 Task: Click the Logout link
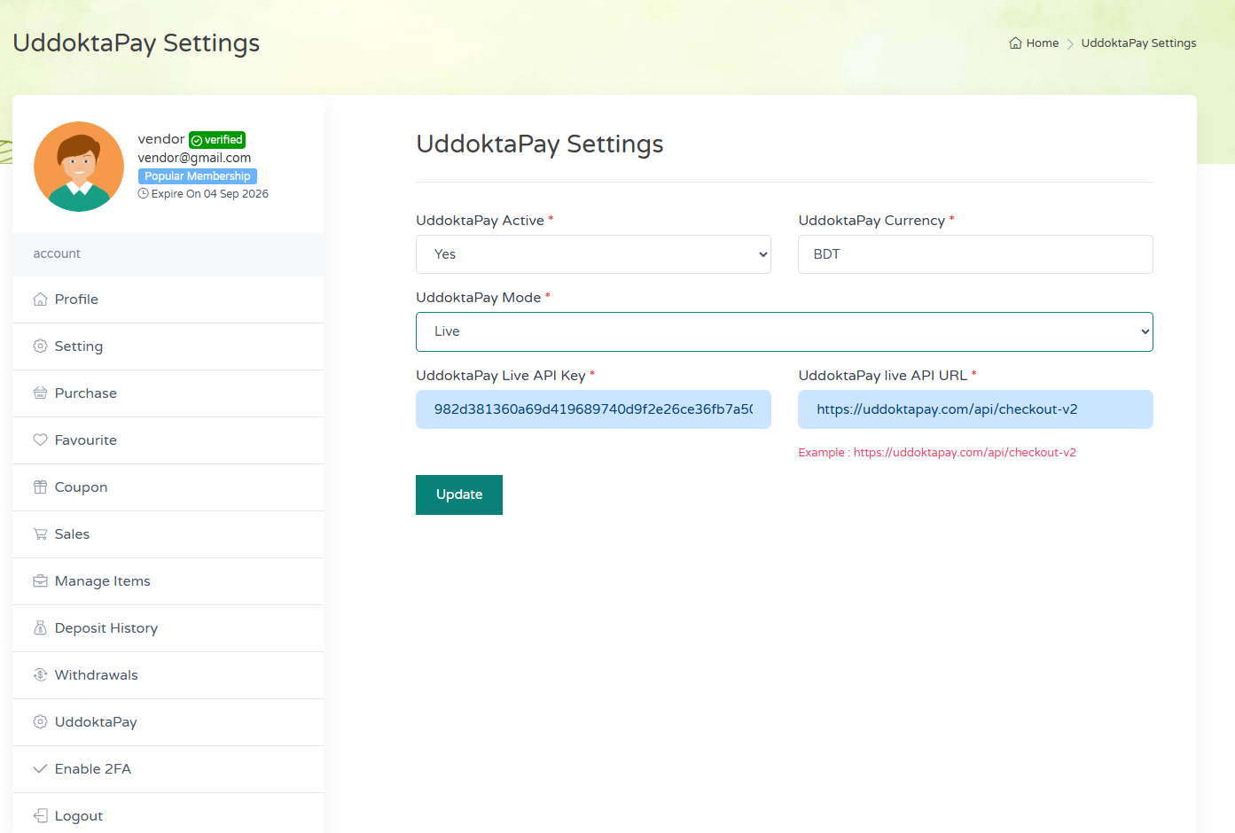79,815
